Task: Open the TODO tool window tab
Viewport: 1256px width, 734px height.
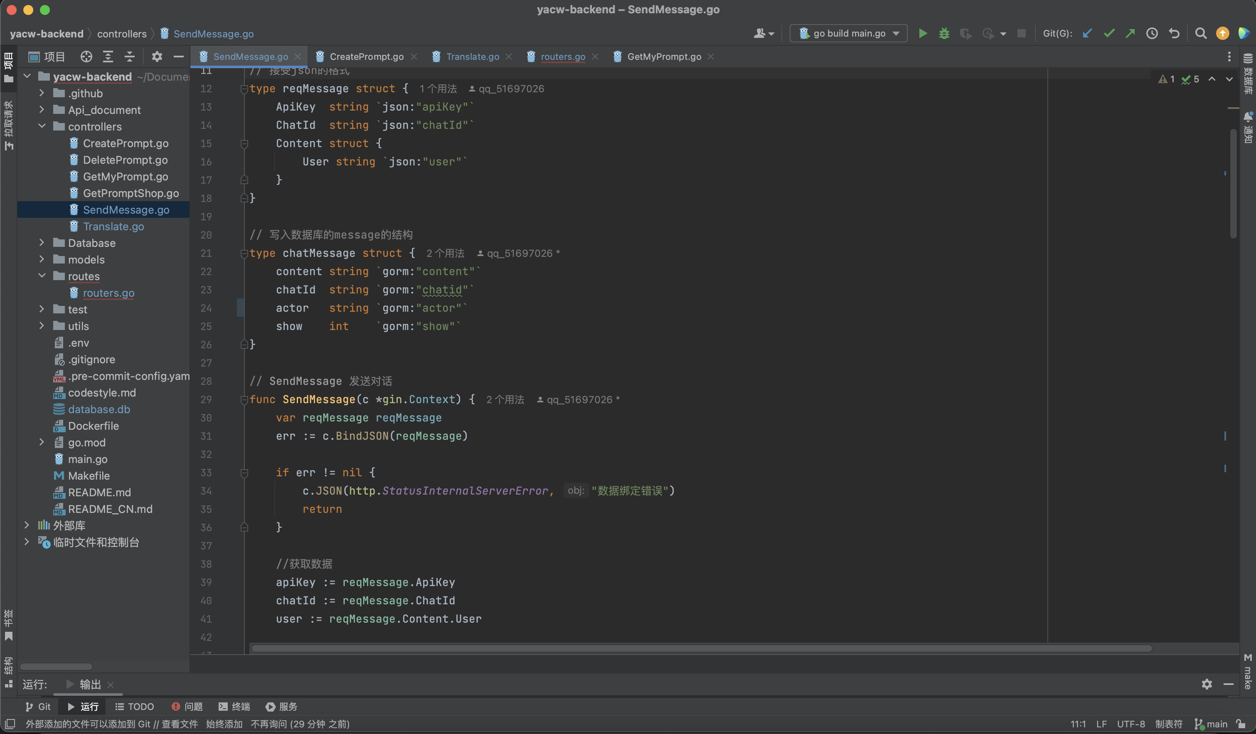Action: [135, 707]
